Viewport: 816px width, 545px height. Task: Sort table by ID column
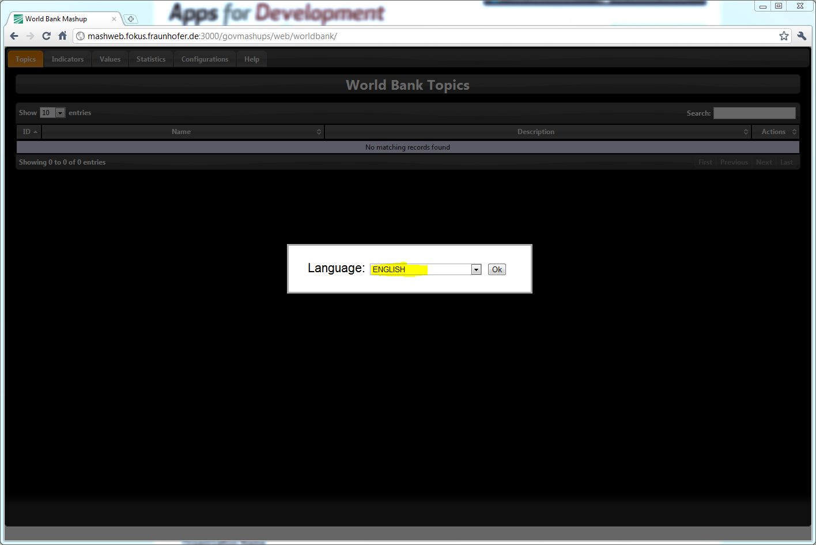coord(29,132)
